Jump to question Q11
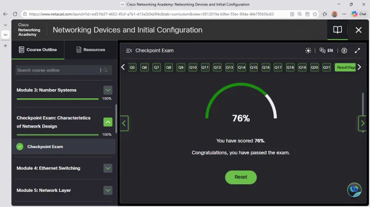Viewport: 370px width, 207px height. [x=205, y=67]
